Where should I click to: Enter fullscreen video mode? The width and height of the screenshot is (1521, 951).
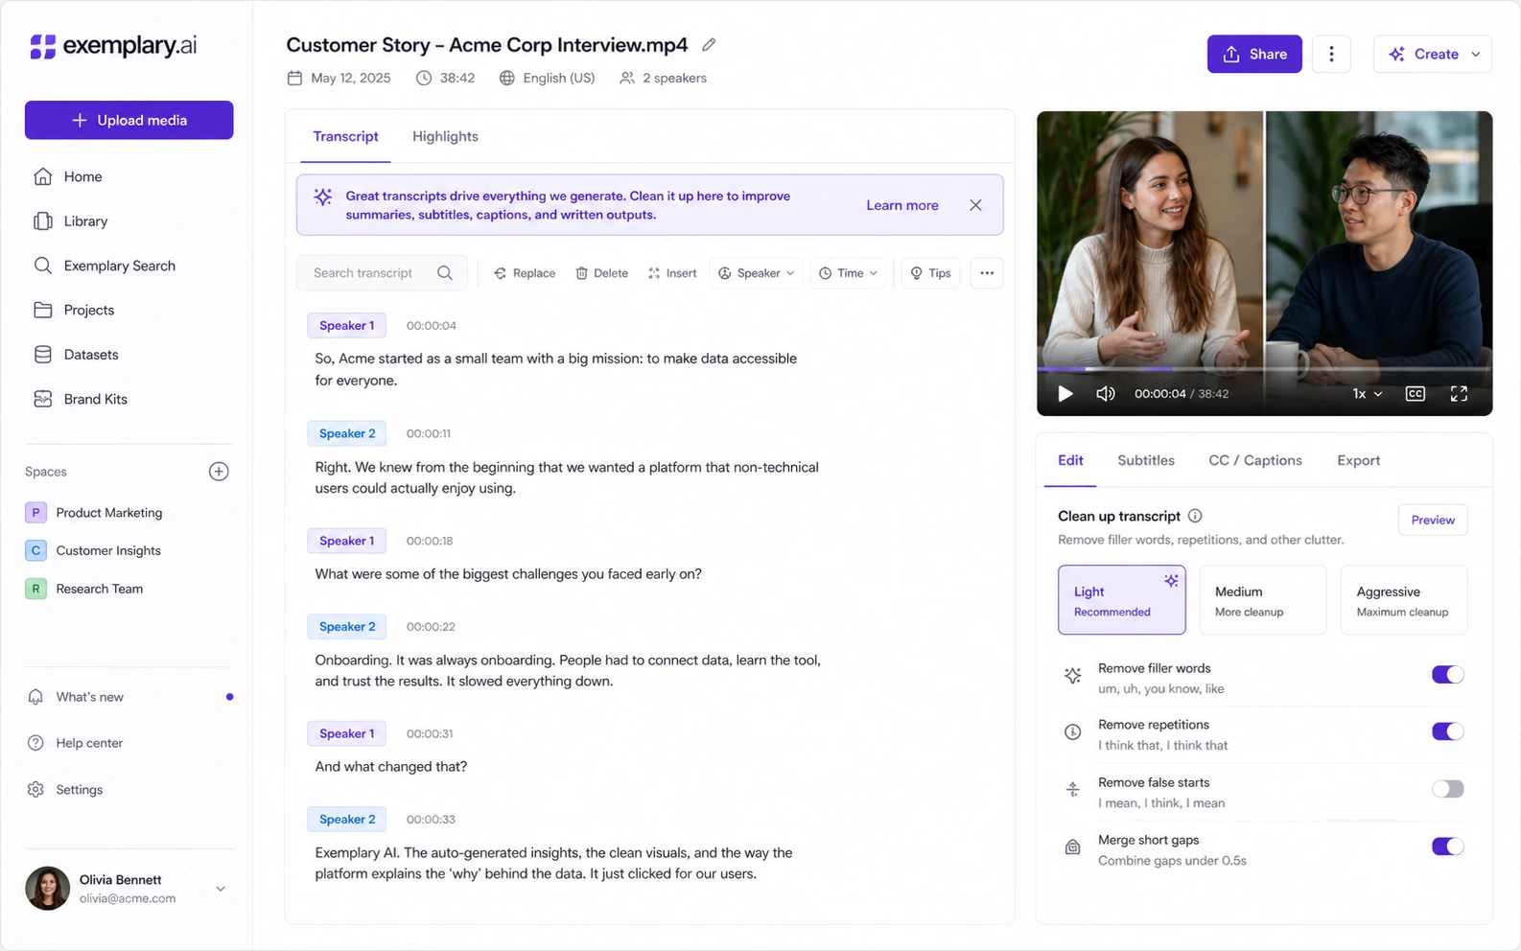tap(1459, 394)
